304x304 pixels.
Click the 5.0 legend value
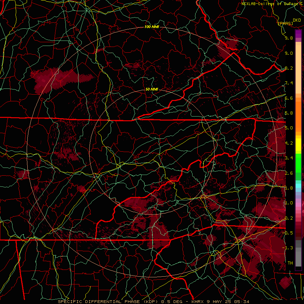pyautogui.click(x=289, y=128)
